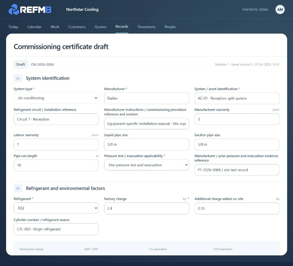Open the Timesheets tab

(146, 27)
